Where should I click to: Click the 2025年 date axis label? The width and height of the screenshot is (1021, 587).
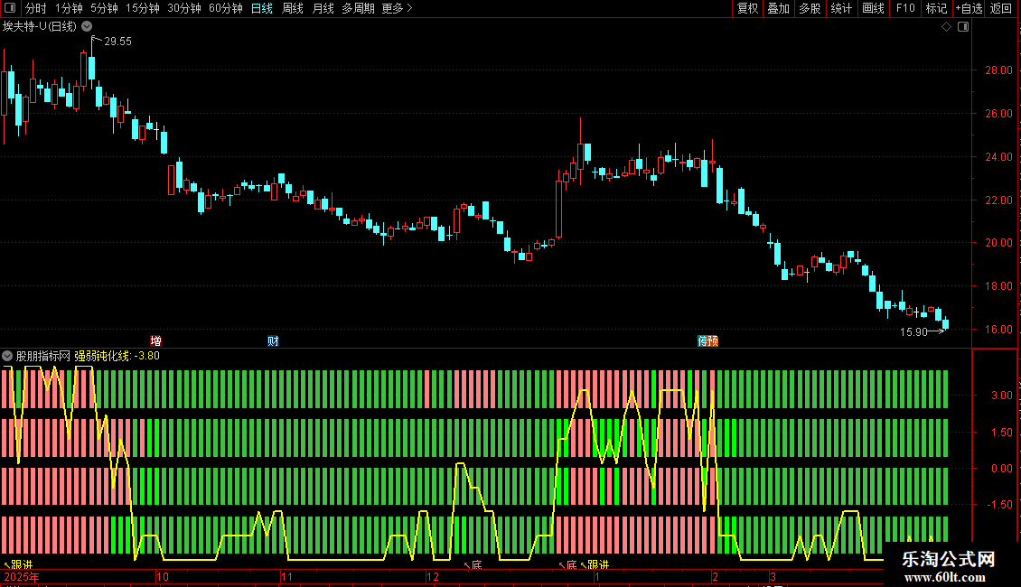pos(22,576)
